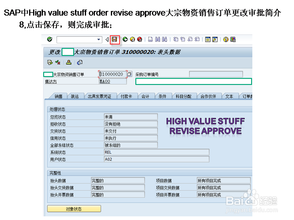Click 项目交货数据 field showing 所有项目完成
The height and width of the screenshot is (220, 294).
(224, 188)
